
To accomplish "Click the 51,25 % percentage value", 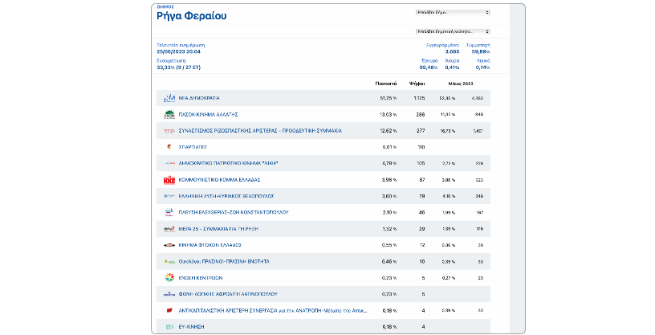I will click(x=388, y=98).
